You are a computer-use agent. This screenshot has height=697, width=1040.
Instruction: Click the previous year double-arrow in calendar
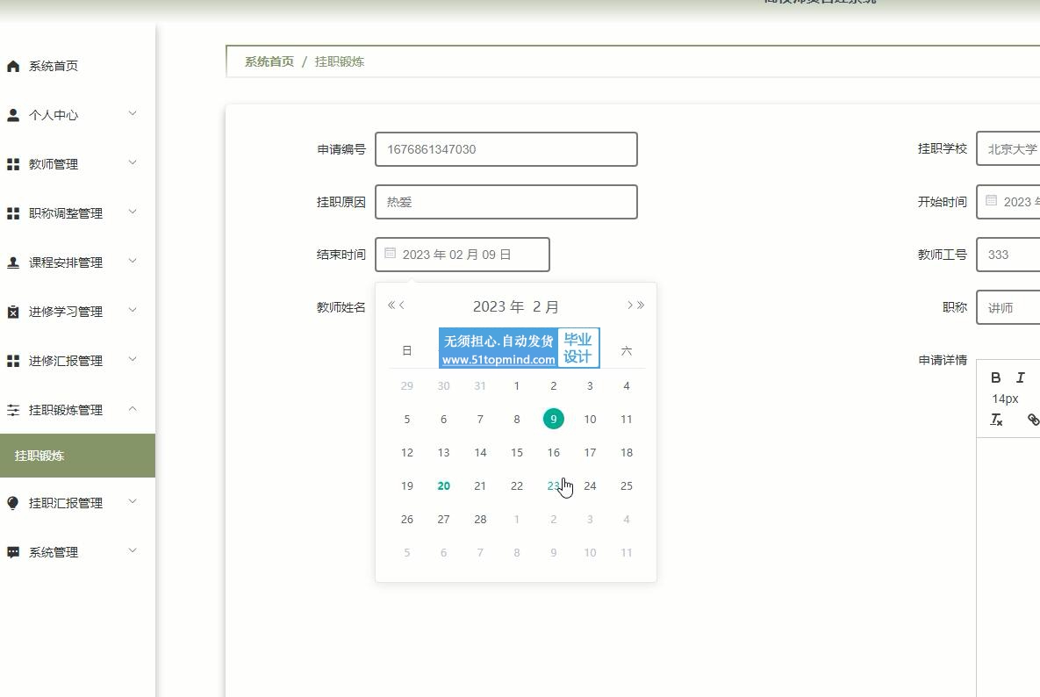391,305
